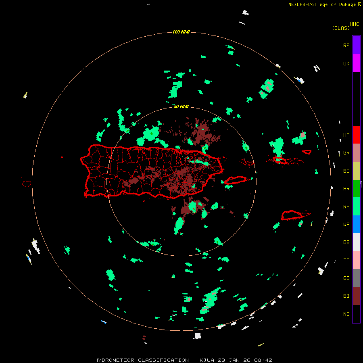
Task: Click the 100 NMI range ring label
Action: (x=181, y=32)
